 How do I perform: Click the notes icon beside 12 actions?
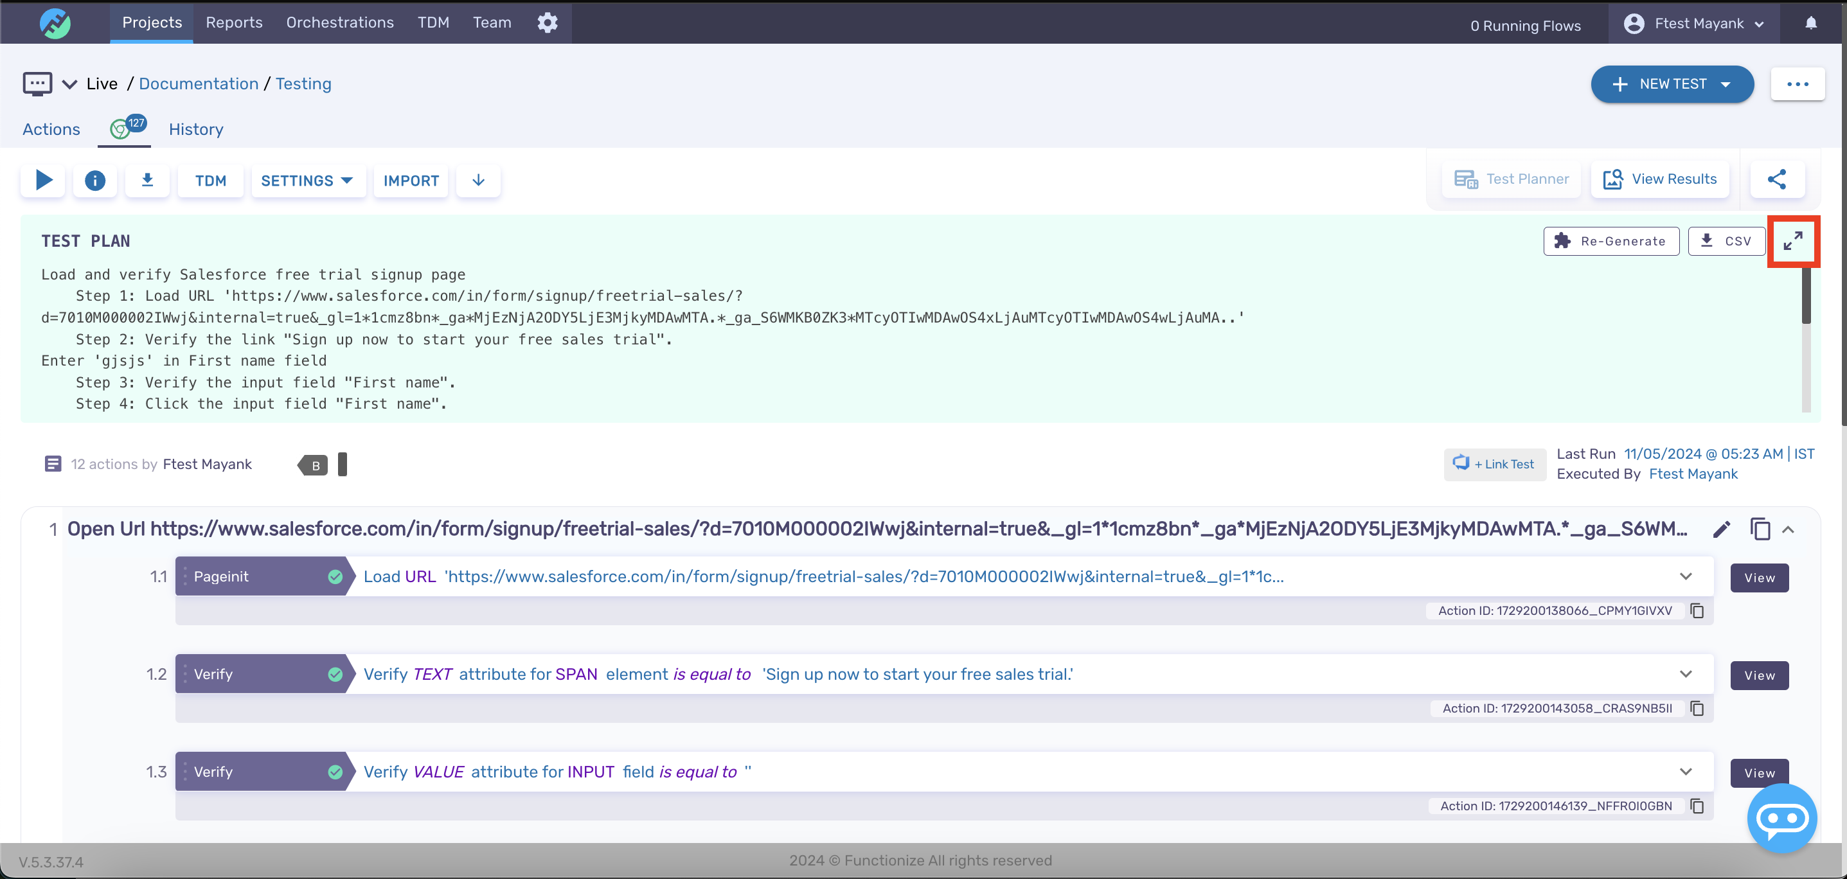point(53,464)
